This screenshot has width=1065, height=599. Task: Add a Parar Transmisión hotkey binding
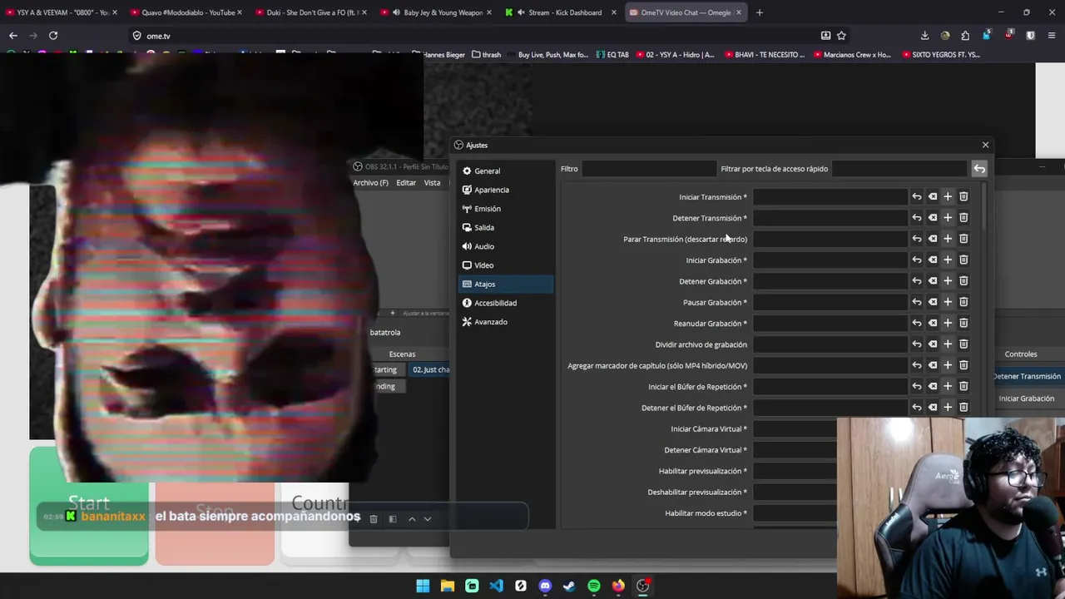coord(948,239)
